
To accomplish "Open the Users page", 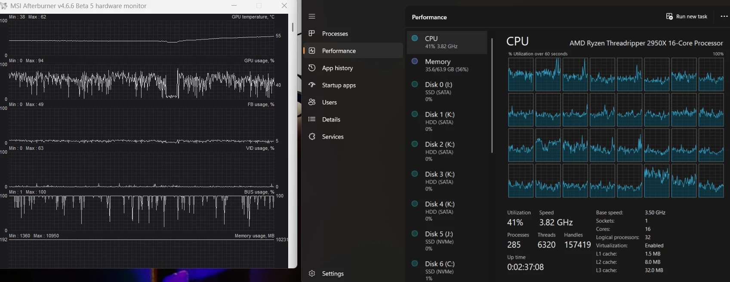I will (x=353, y=102).
